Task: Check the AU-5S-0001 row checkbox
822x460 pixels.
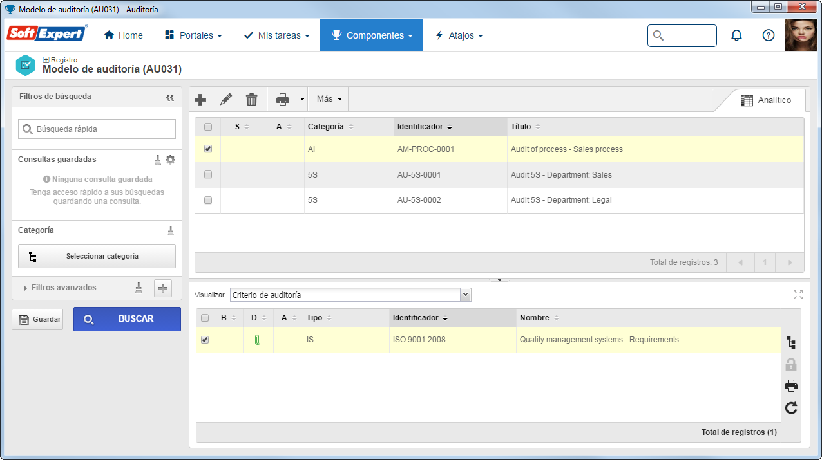Action: click(207, 174)
